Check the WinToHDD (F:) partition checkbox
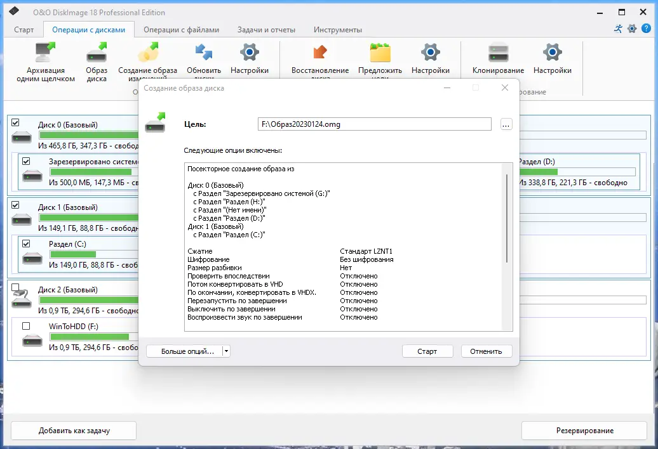The image size is (658, 449). click(26, 326)
